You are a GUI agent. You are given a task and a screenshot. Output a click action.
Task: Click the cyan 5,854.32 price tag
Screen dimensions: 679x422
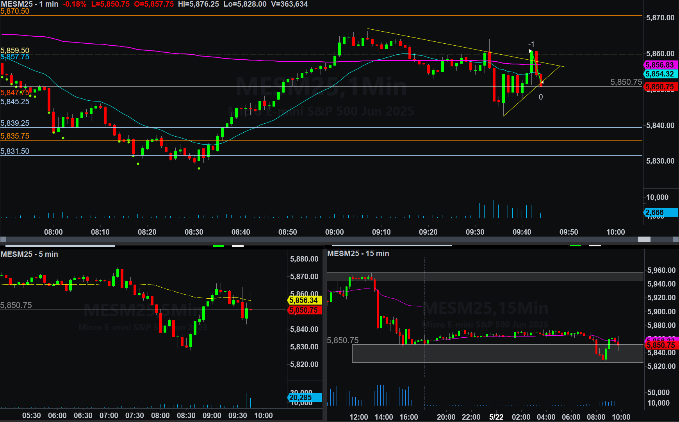point(660,74)
